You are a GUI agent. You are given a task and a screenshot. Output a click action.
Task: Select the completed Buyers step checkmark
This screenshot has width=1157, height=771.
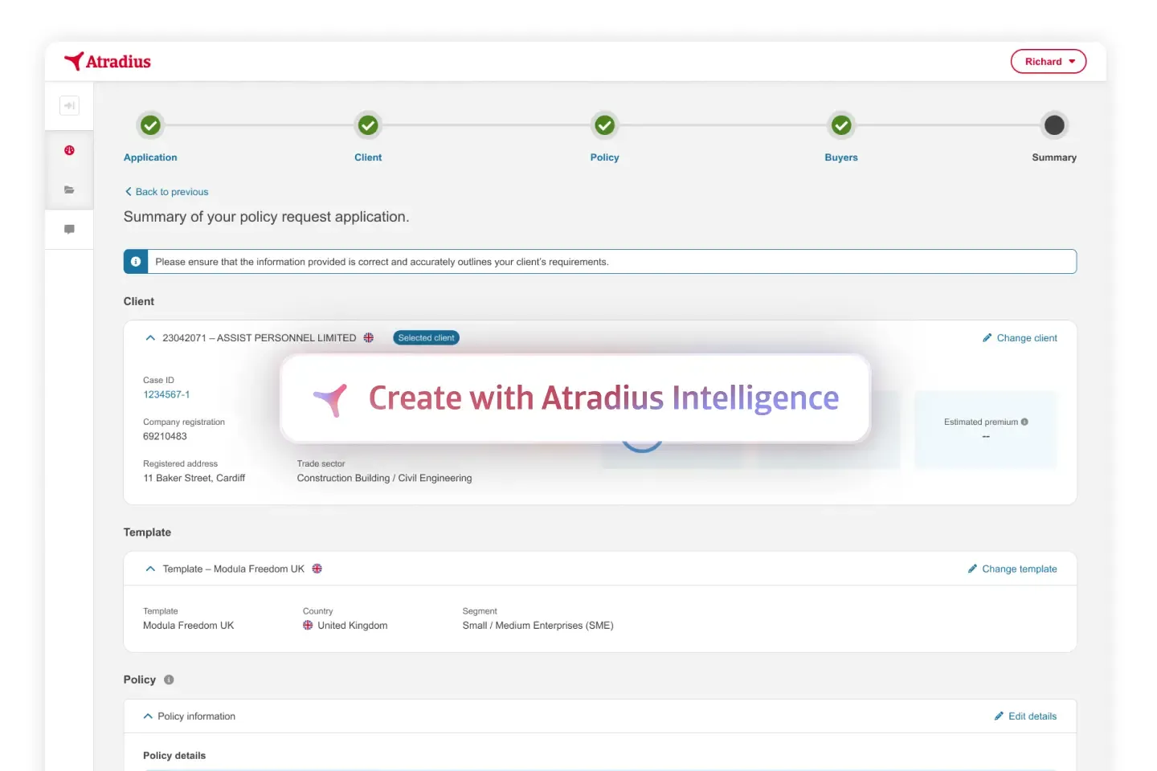[841, 125]
